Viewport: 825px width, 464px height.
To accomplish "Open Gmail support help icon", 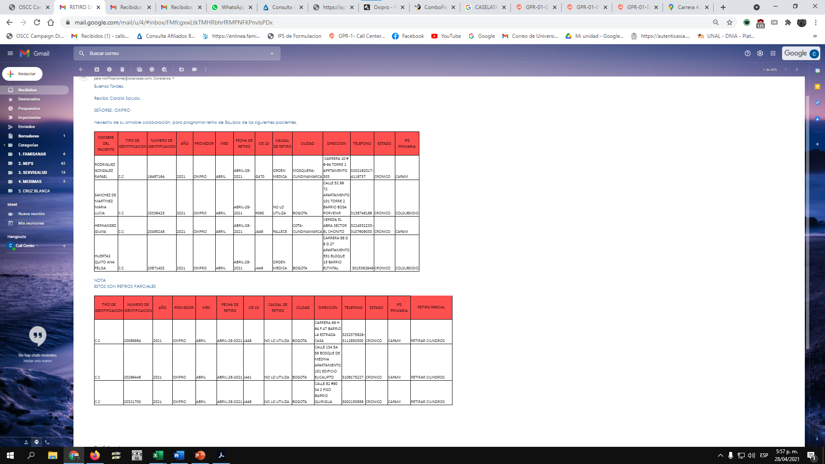I will [x=748, y=53].
